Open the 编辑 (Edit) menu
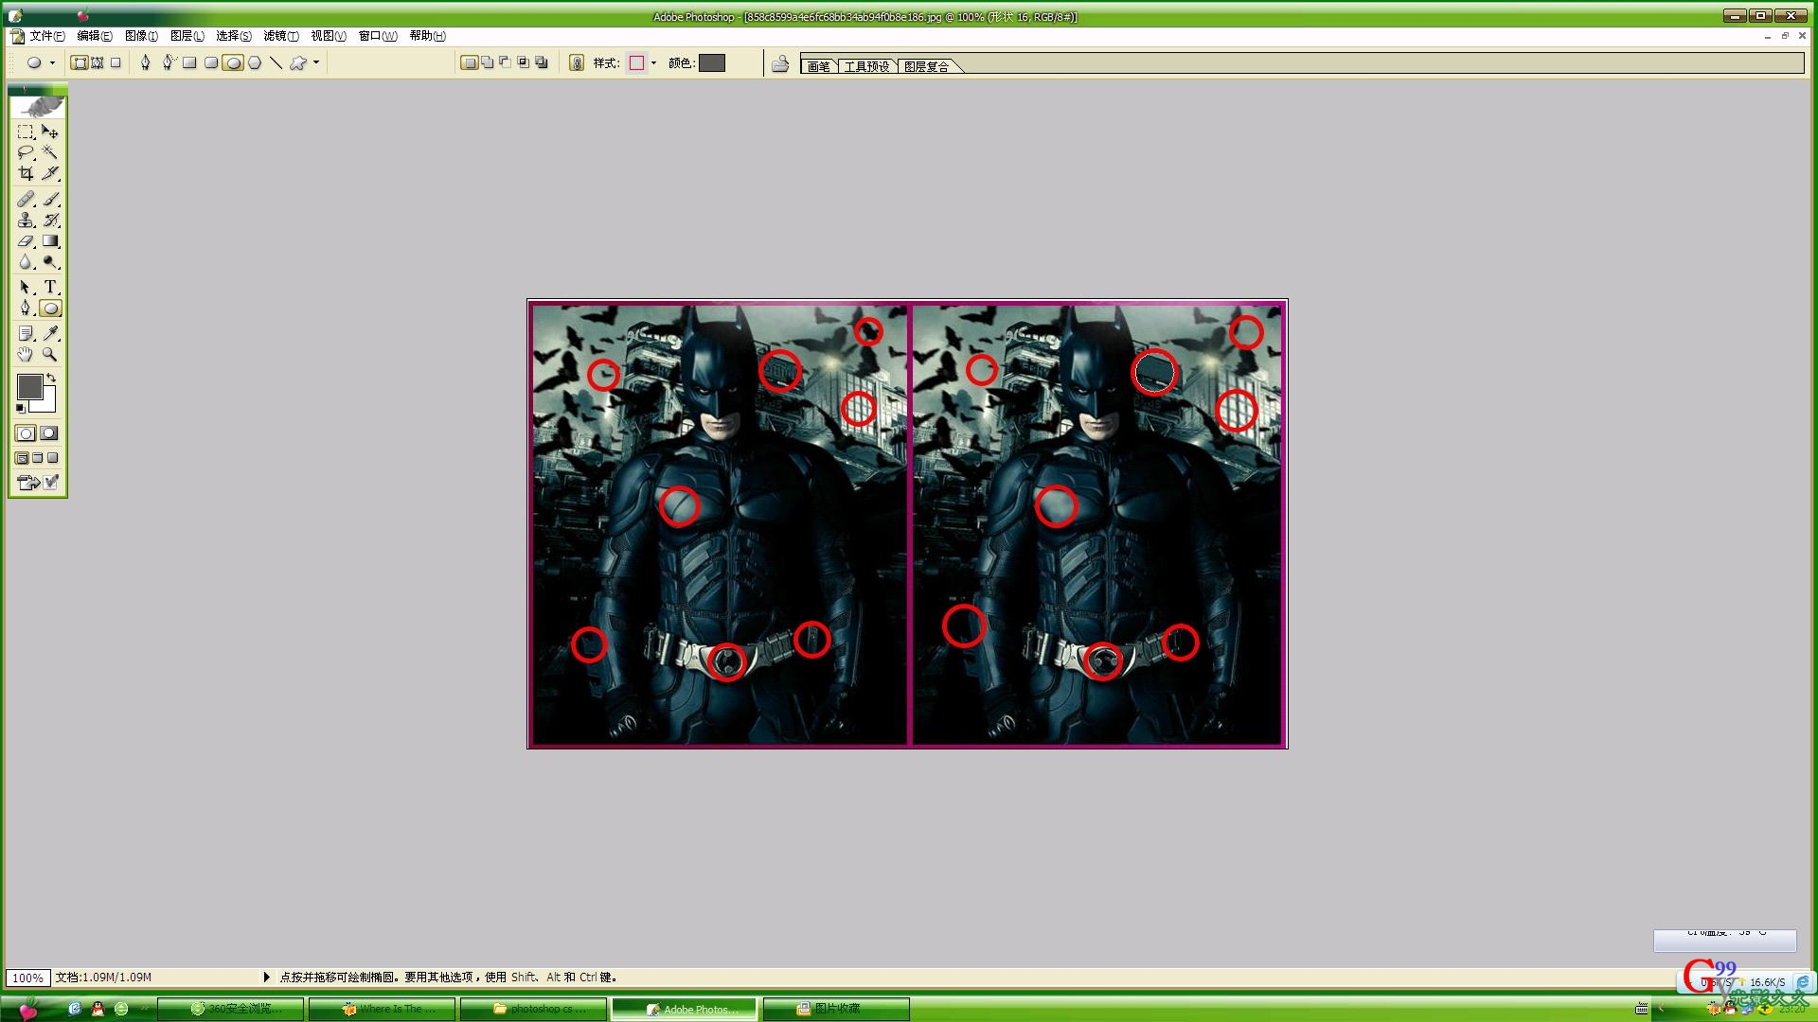Image resolution: width=1818 pixels, height=1022 pixels. pyautogui.click(x=94, y=36)
